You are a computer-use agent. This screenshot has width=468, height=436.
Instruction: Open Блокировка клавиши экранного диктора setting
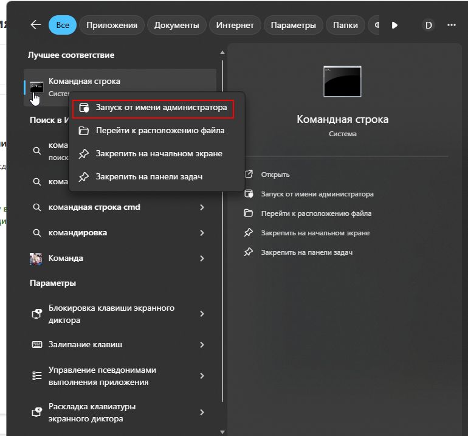[119, 314]
